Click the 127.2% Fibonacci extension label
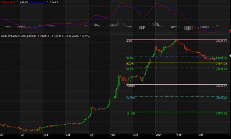This screenshot has width=231, height=139. pos(130,98)
